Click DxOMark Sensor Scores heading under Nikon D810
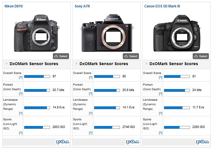Viewport: 212px width, 149px height. pos(34,64)
